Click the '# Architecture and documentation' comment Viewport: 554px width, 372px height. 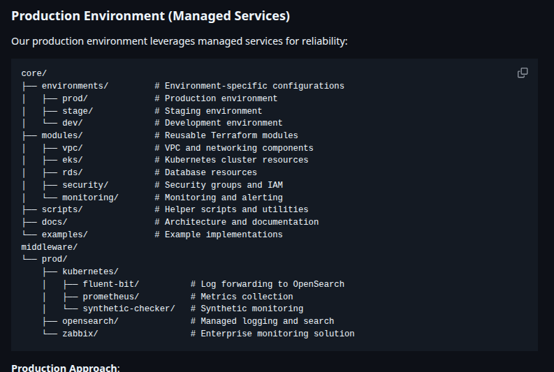(237, 222)
